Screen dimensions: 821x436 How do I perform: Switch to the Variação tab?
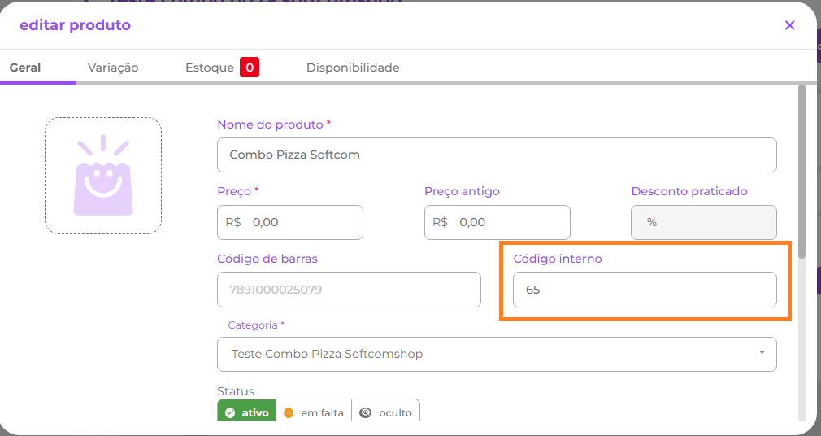(113, 68)
